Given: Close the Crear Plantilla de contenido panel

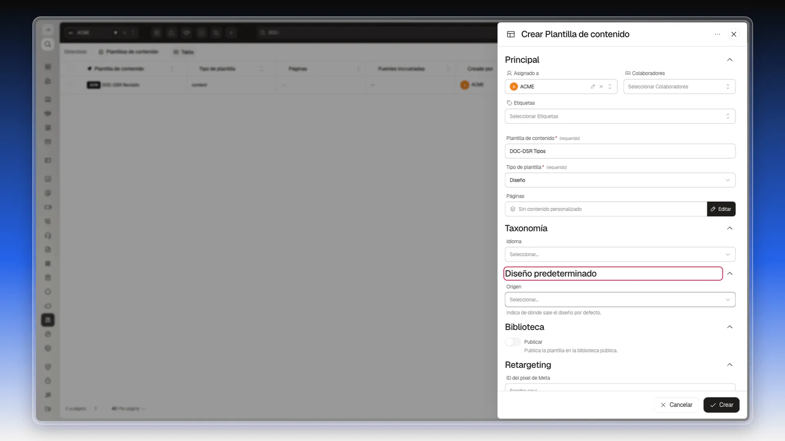Looking at the screenshot, I should click(734, 34).
